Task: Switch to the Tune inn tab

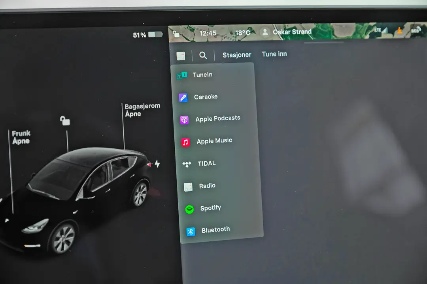Action: 274,54
